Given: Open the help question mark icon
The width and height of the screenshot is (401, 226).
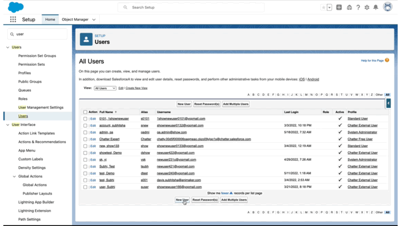Looking at the screenshot, I should click(x=358, y=7).
